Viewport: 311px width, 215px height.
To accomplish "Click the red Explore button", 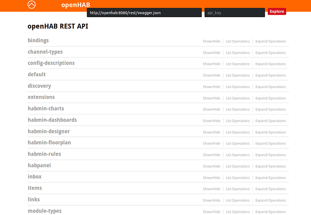I will (x=277, y=11).
